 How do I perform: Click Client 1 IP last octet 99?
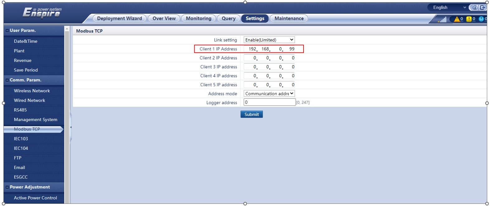tap(289, 49)
